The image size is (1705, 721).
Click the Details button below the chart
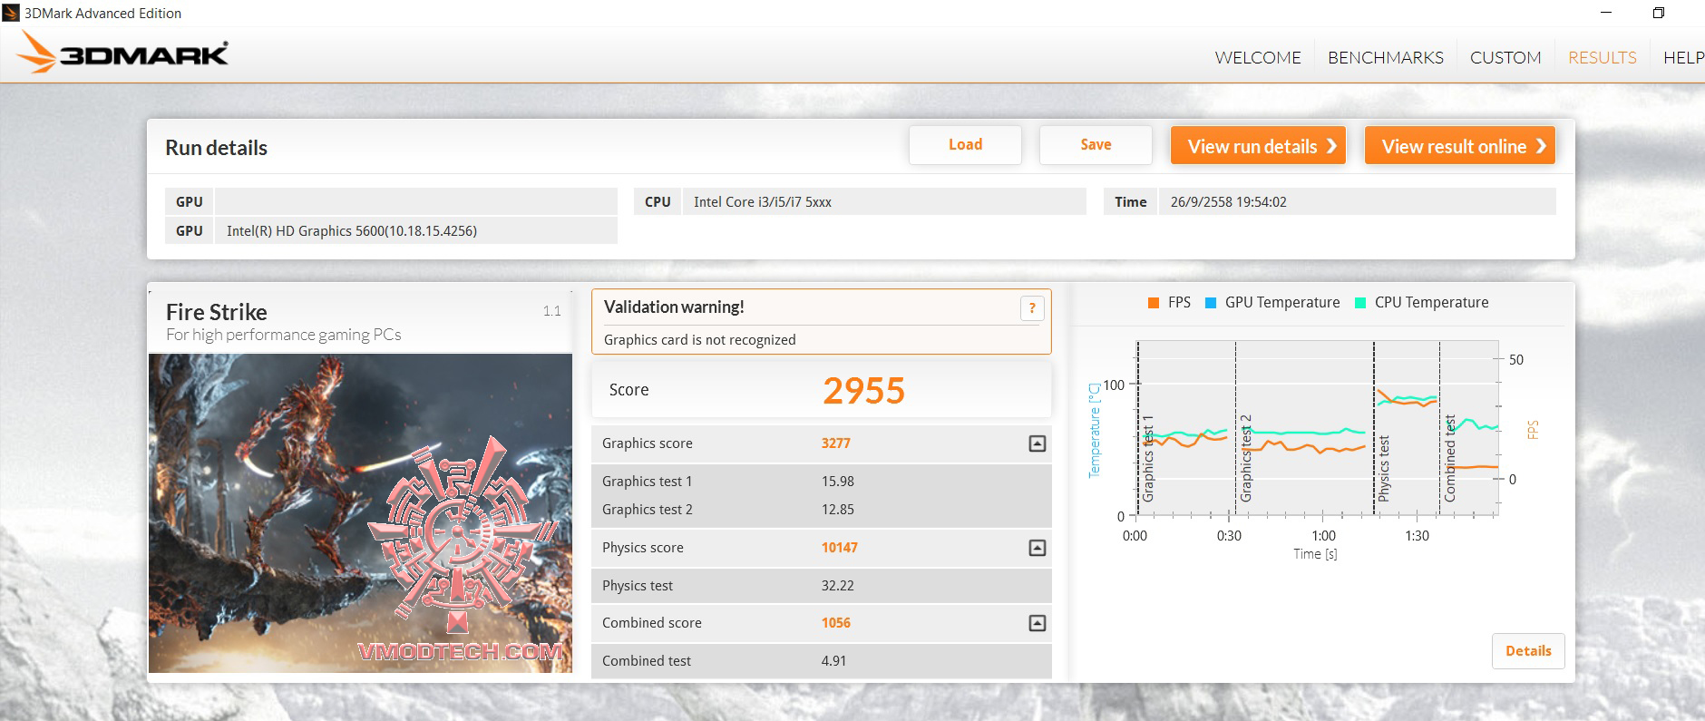pyautogui.click(x=1528, y=651)
